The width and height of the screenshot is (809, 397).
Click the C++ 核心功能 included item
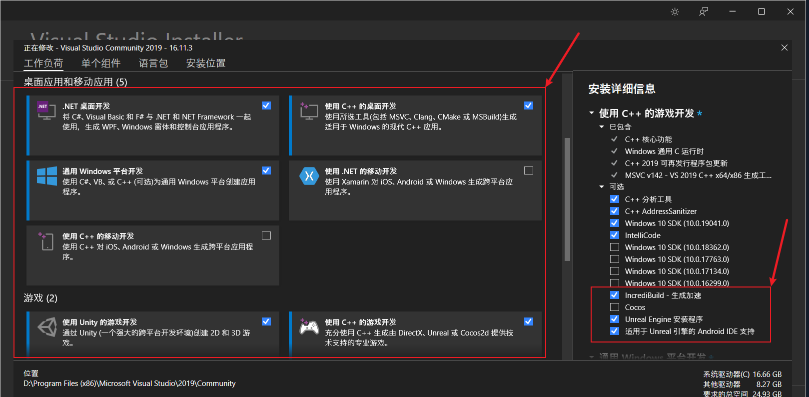[648, 139]
